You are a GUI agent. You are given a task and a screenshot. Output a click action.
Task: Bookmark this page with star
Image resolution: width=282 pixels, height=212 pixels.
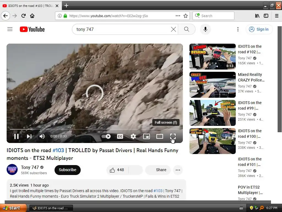coord(186,16)
